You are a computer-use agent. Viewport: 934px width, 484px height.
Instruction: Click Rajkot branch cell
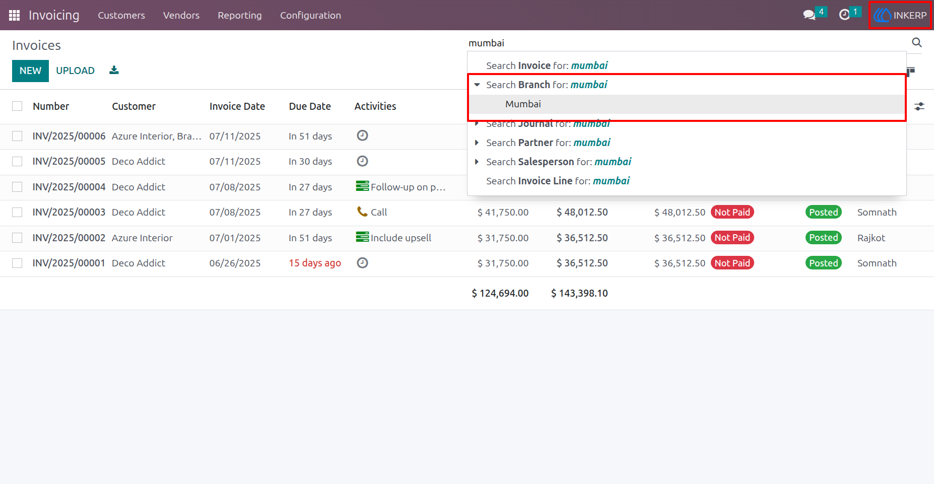871,238
